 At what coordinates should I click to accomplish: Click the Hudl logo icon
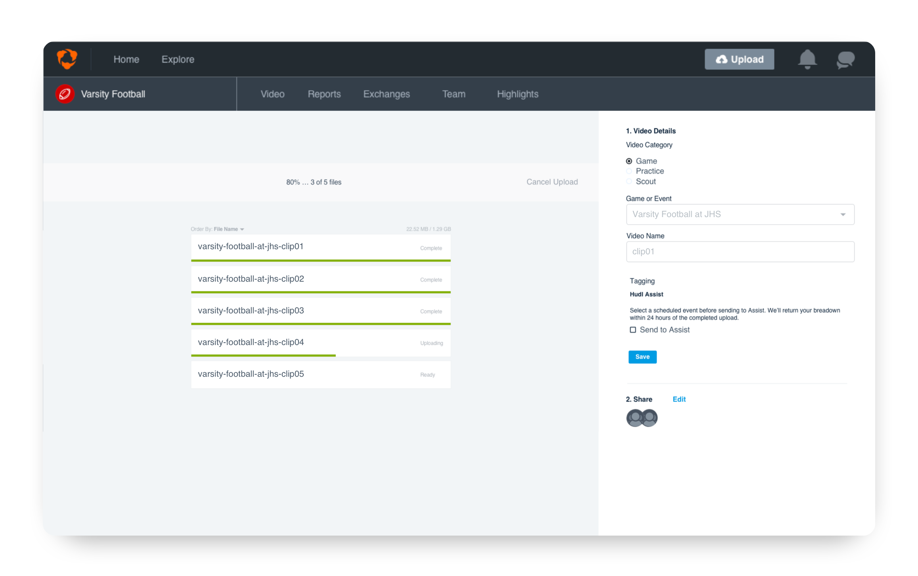point(67,59)
